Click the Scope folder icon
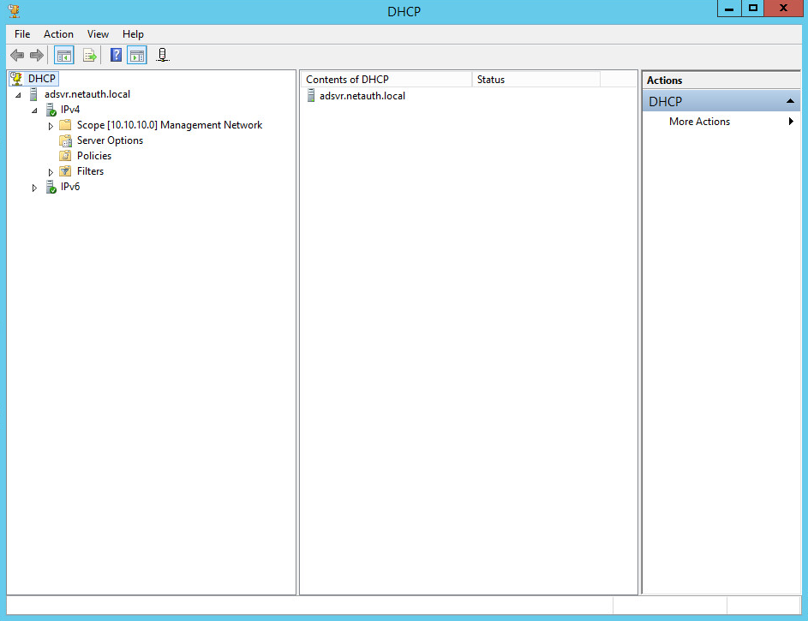The image size is (808, 621). (x=65, y=125)
